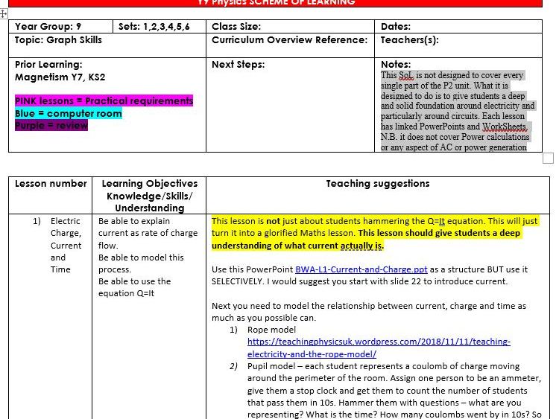This screenshot has height=419, width=559.
Task: Click the table move handle icon
Action: pyautogui.click(x=3, y=14)
